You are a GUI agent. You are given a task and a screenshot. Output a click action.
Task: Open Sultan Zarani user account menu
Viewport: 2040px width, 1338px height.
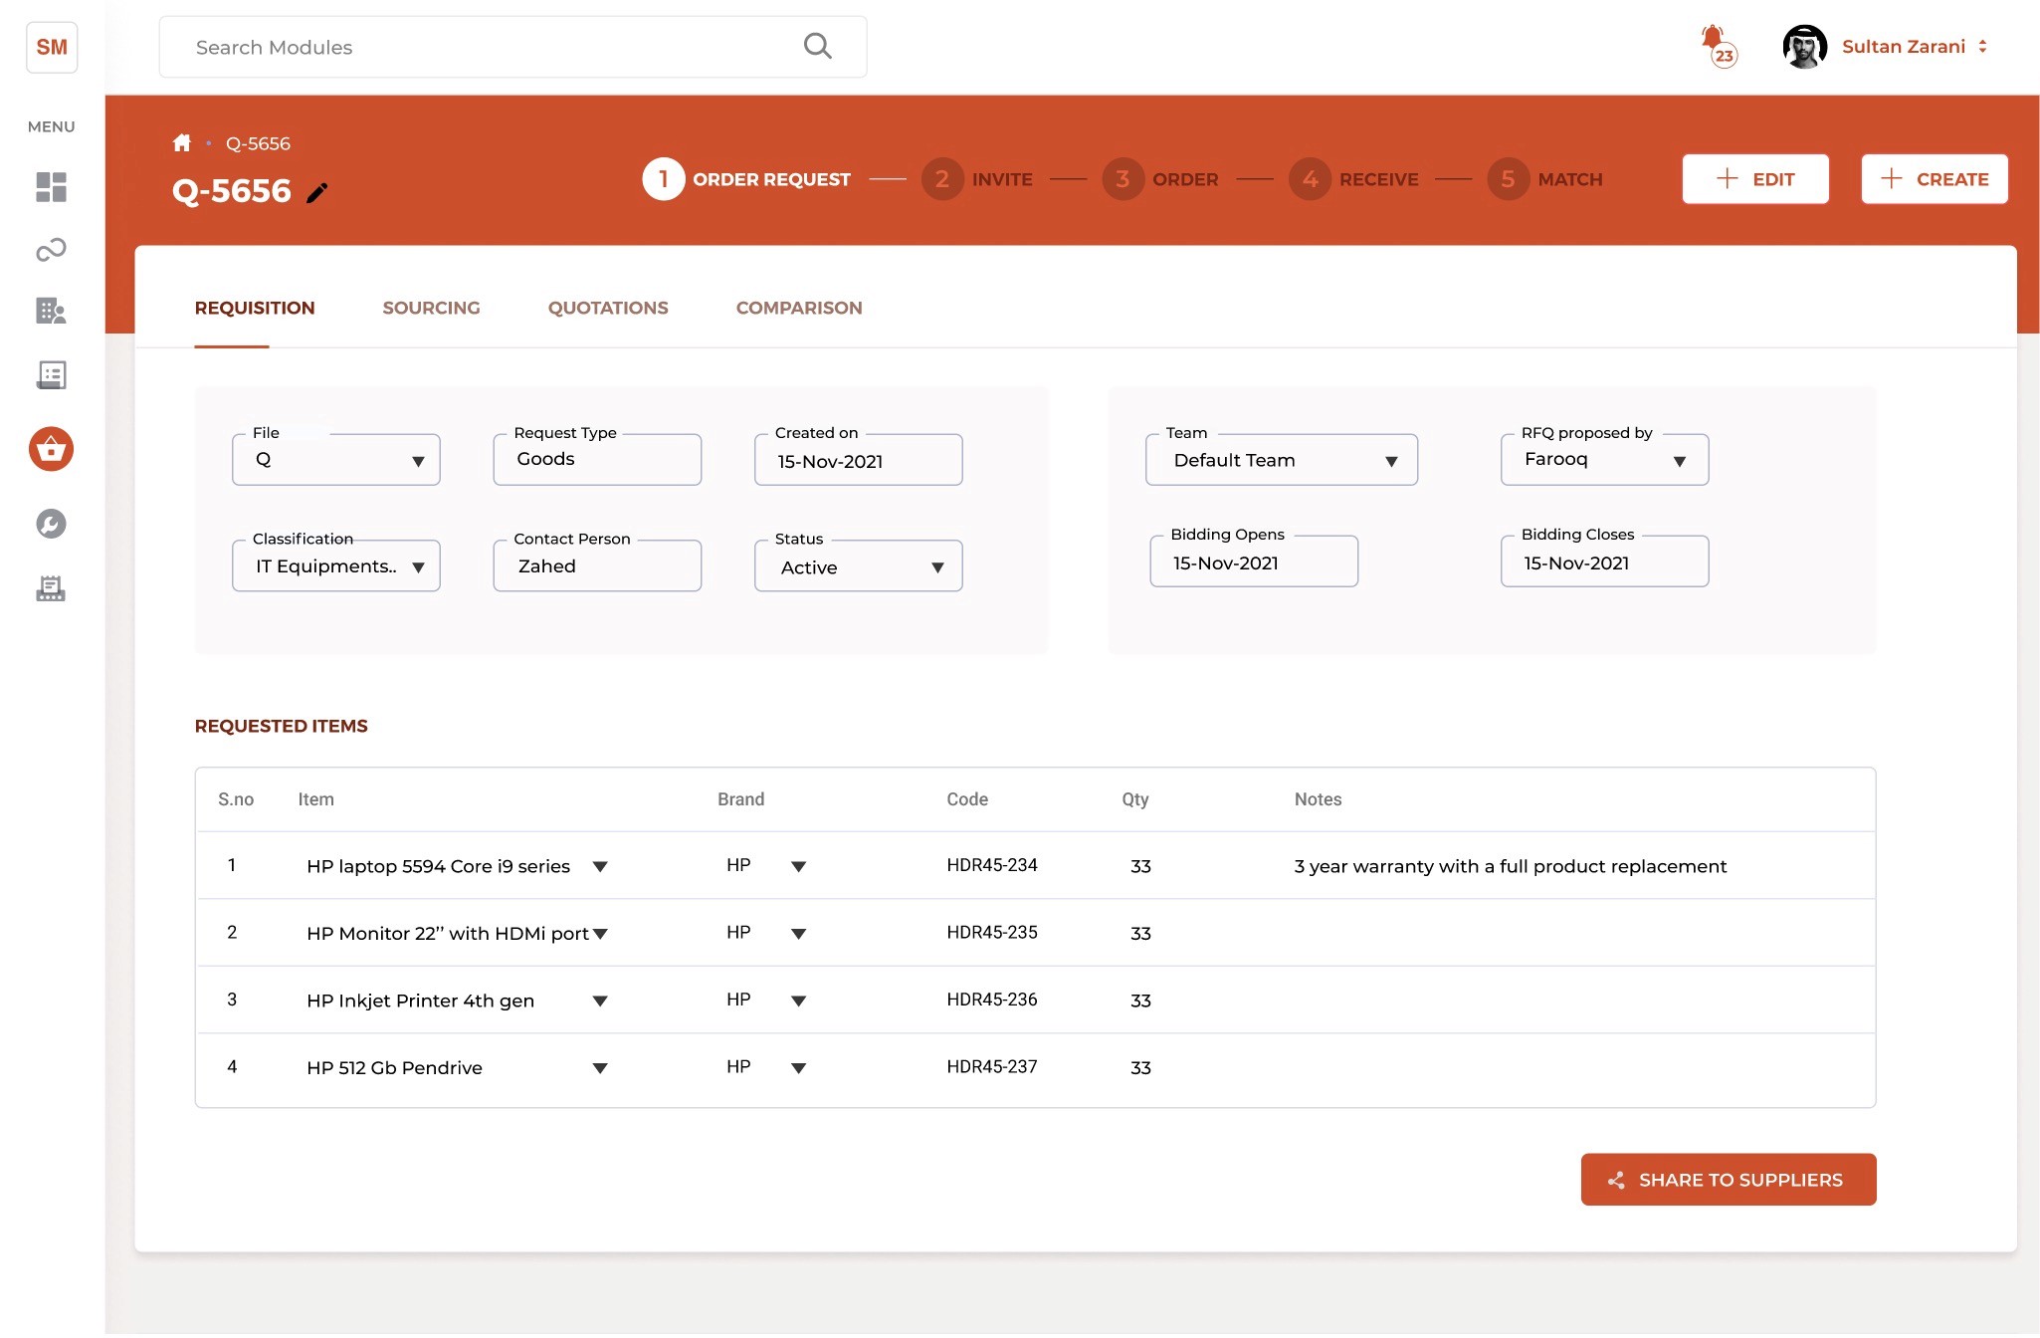click(1903, 47)
